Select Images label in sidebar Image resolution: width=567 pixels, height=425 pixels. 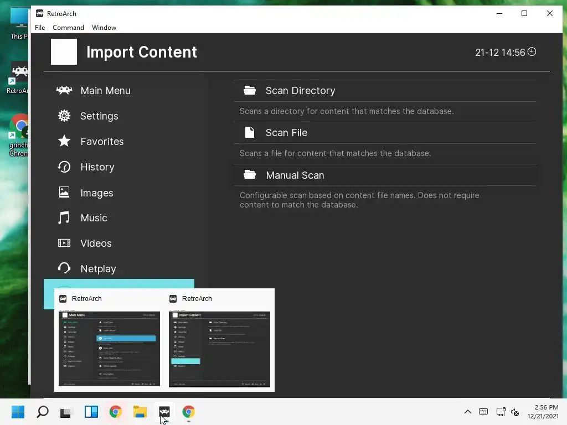tap(97, 193)
